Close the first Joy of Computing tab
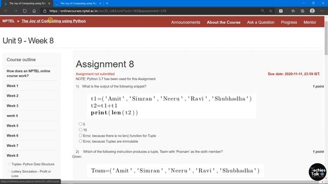 (49, 4)
